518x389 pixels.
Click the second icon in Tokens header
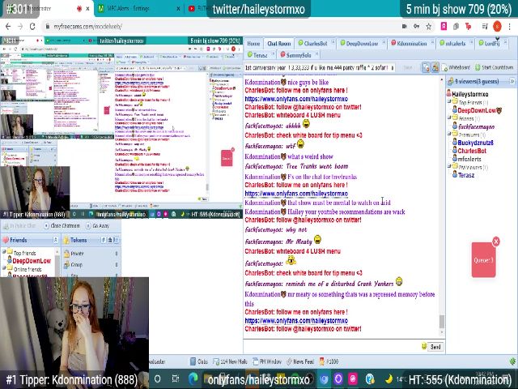[110, 240]
